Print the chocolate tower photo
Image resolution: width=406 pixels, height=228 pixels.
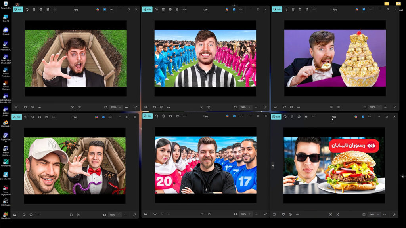click(300, 9)
